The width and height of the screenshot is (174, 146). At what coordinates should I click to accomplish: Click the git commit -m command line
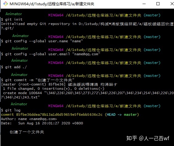(38, 80)
